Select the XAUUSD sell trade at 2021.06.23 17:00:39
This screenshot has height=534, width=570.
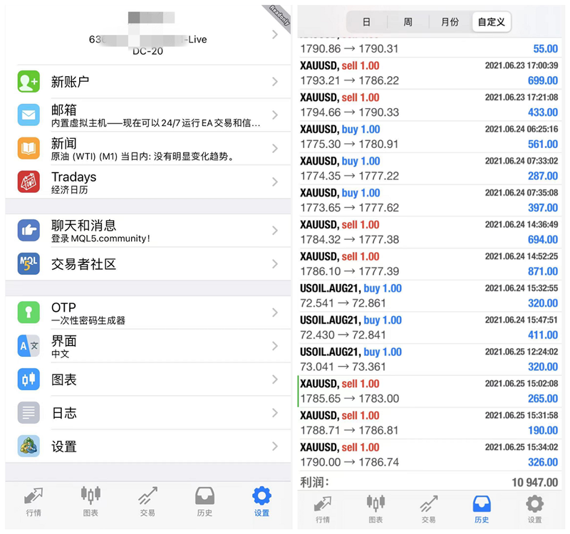[430, 73]
